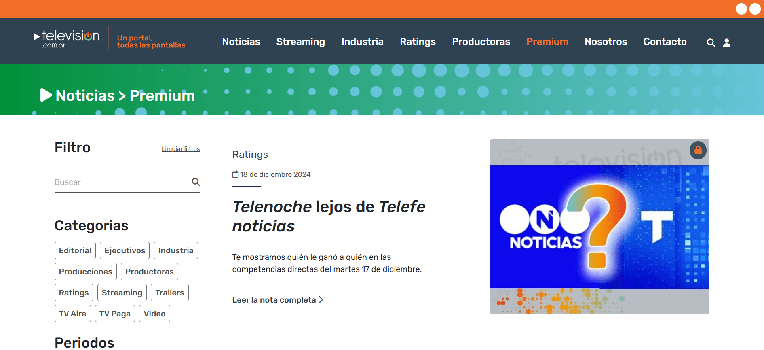
Task: Open the Noticias question mark article thumbnail
Action: click(x=599, y=227)
